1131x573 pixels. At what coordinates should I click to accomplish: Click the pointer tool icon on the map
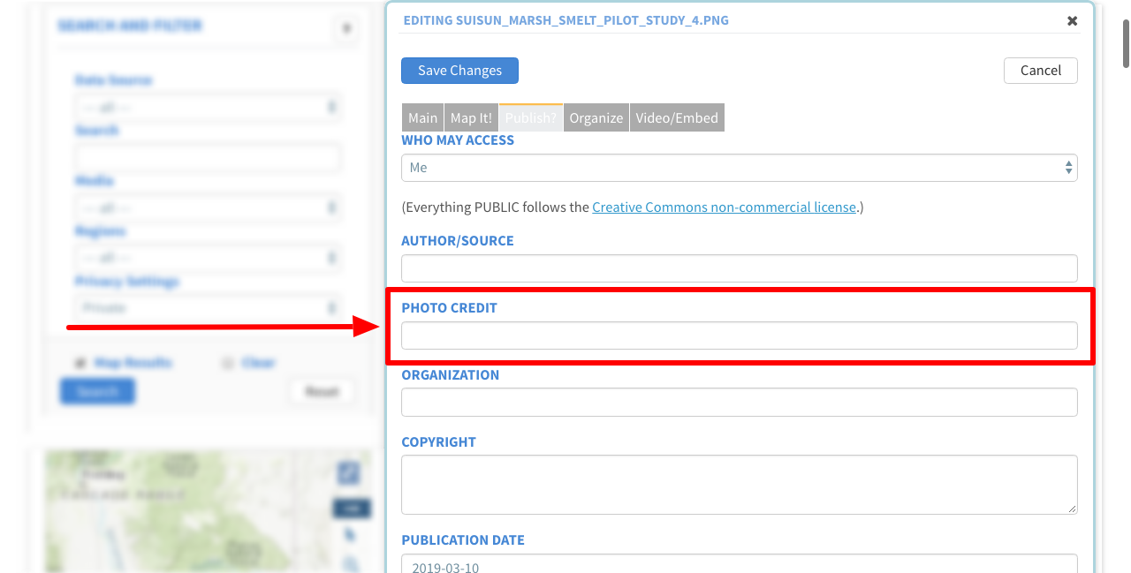coord(350,535)
